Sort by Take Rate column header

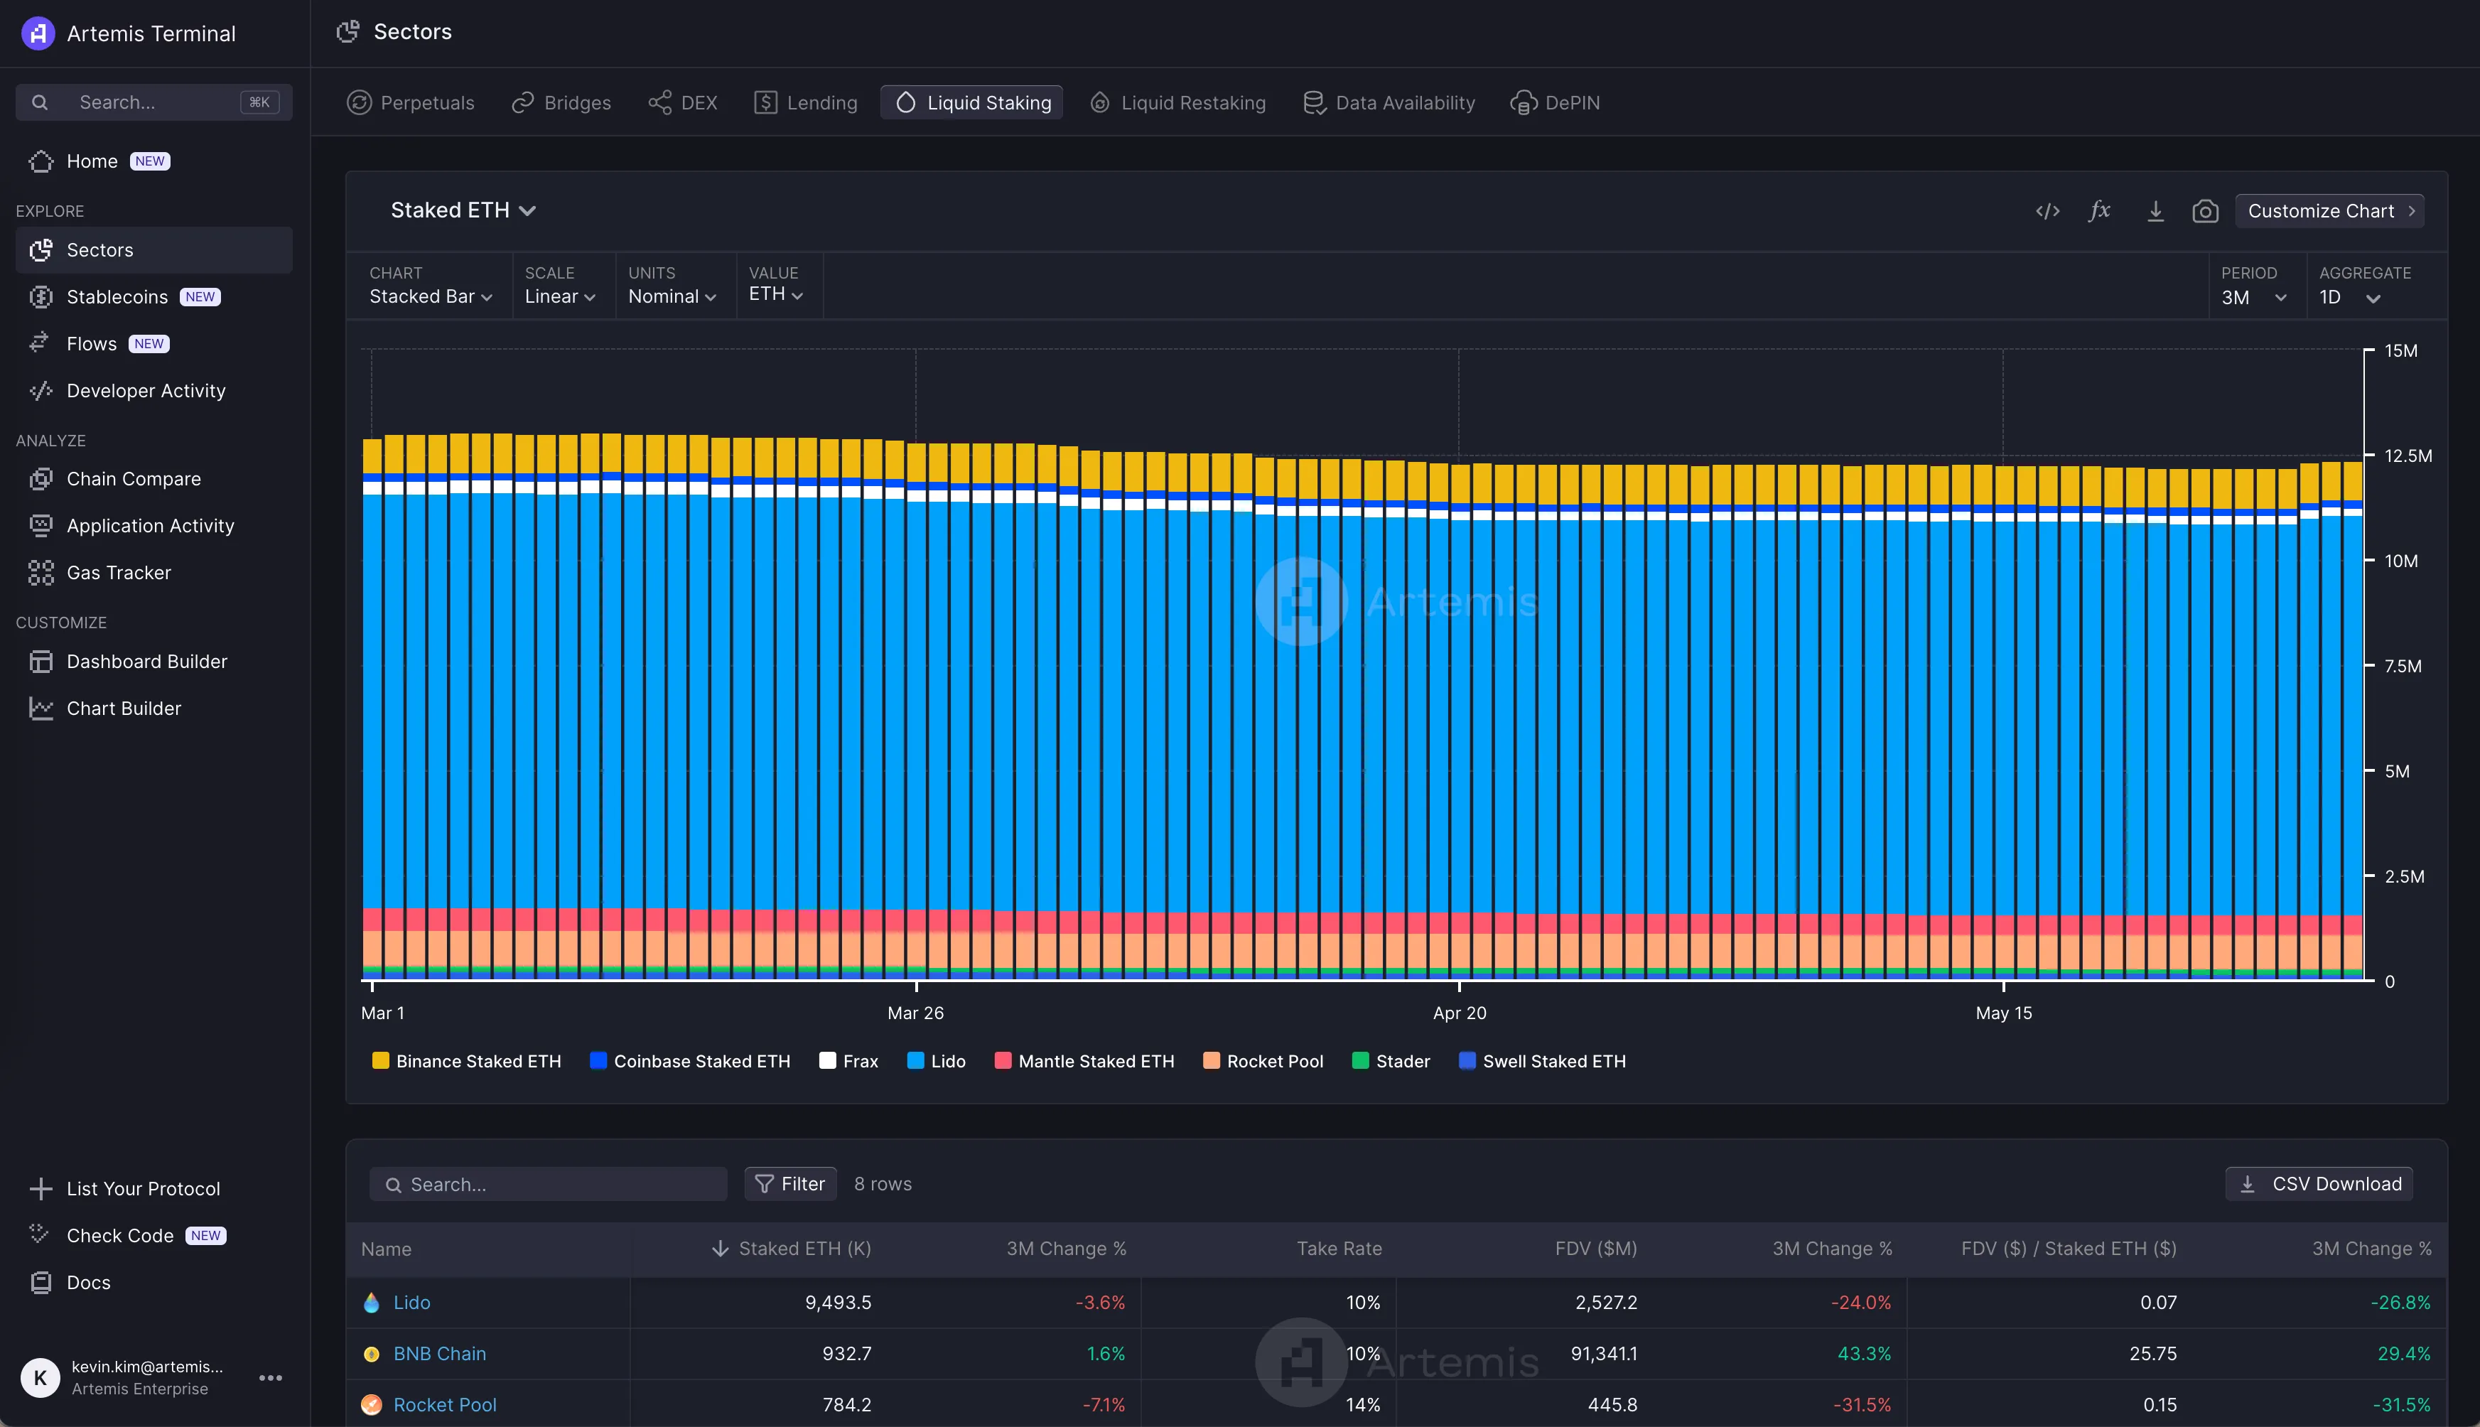tap(1339, 1249)
